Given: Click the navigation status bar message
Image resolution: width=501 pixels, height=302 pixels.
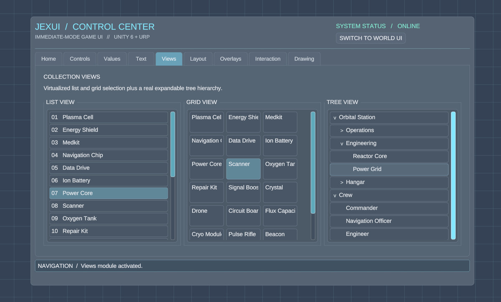Looking at the screenshot, I should click(x=252, y=266).
